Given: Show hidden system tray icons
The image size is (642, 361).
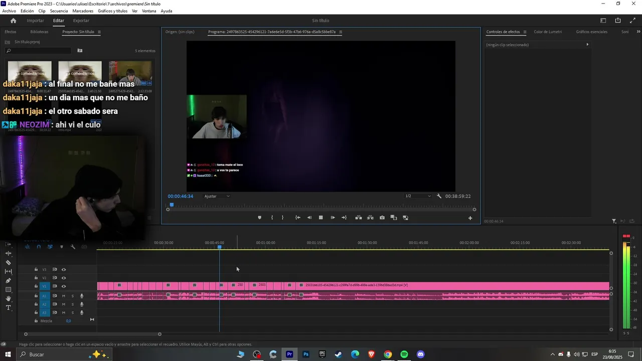Looking at the screenshot, I should click(x=553, y=354).
